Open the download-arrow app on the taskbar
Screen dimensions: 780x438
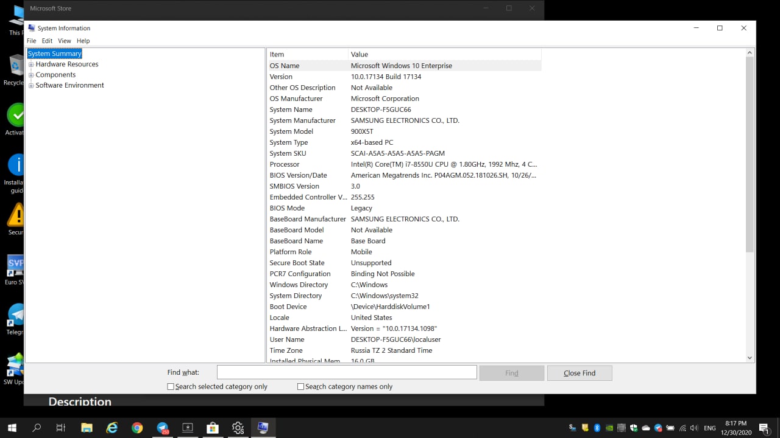click(188, 428)
